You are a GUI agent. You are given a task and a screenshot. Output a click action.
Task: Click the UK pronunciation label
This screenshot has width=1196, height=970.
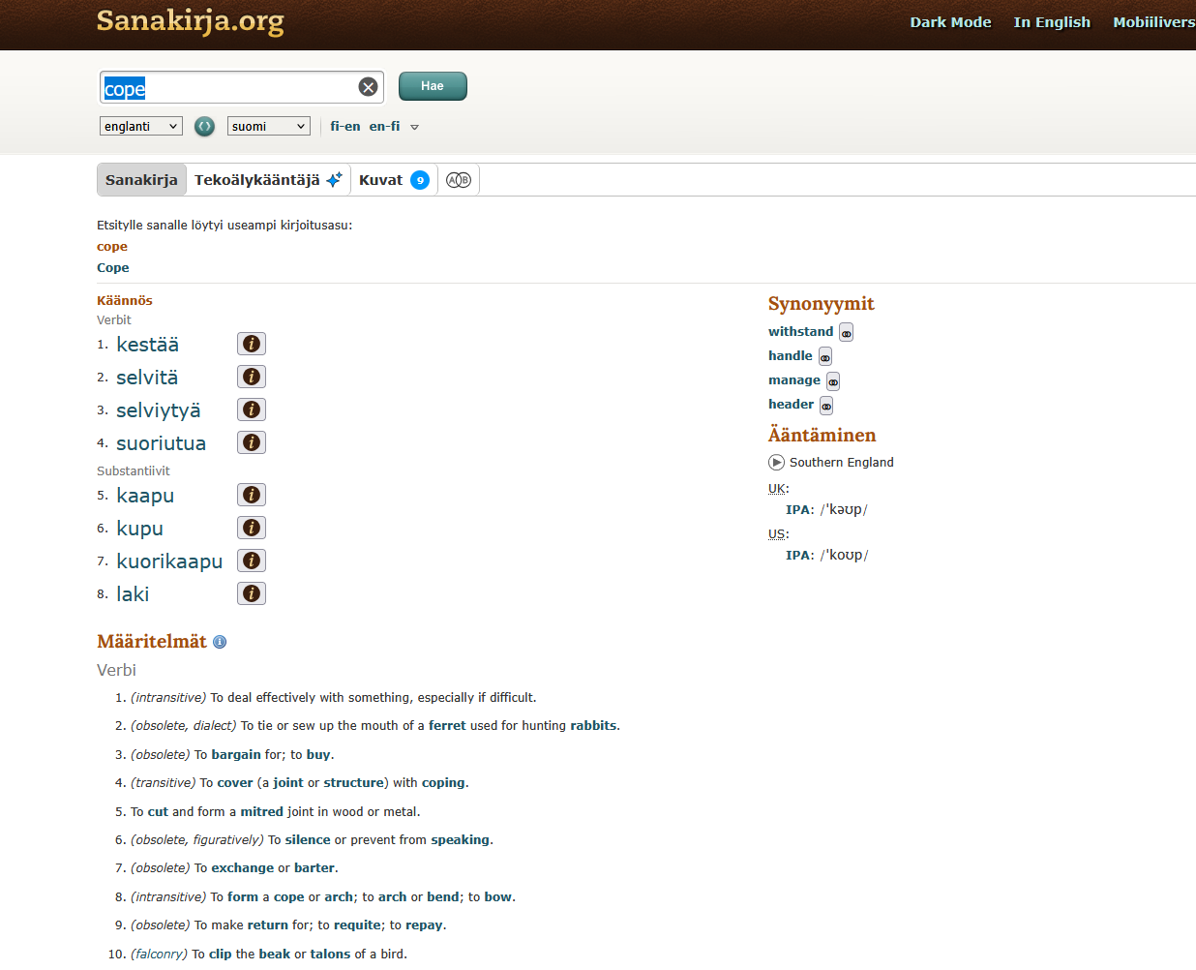click(x=778, y=488)
